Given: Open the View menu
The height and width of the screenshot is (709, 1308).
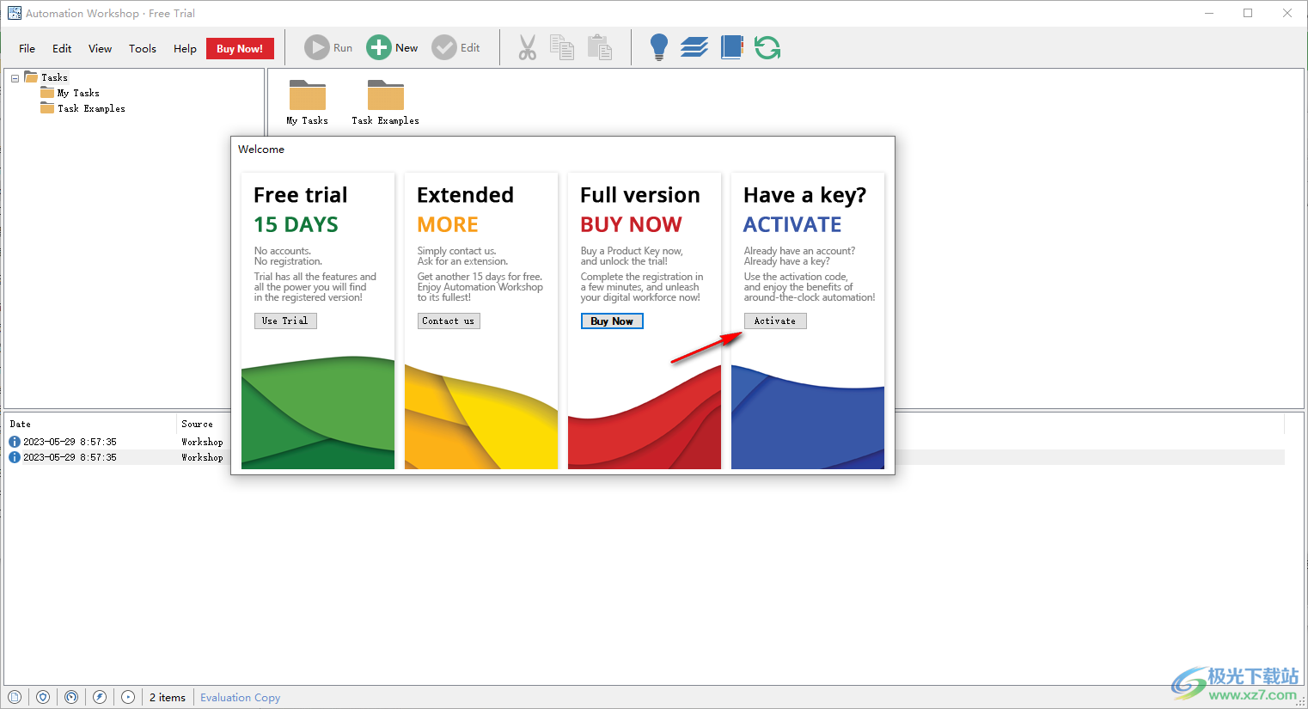Looking at the screenshot, I should (101, 48).
